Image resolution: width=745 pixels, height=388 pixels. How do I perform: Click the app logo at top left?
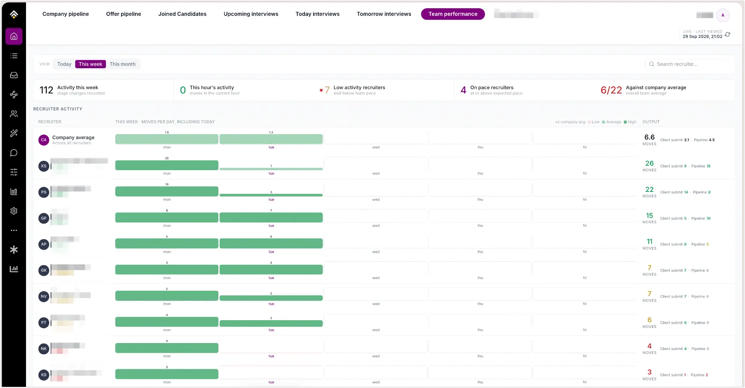[x=14, y=14]
